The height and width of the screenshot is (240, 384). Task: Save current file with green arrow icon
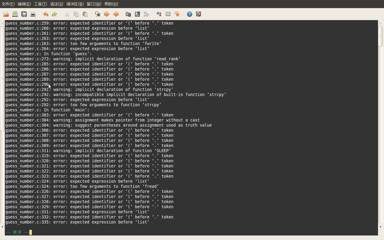[x=15, y=14]
